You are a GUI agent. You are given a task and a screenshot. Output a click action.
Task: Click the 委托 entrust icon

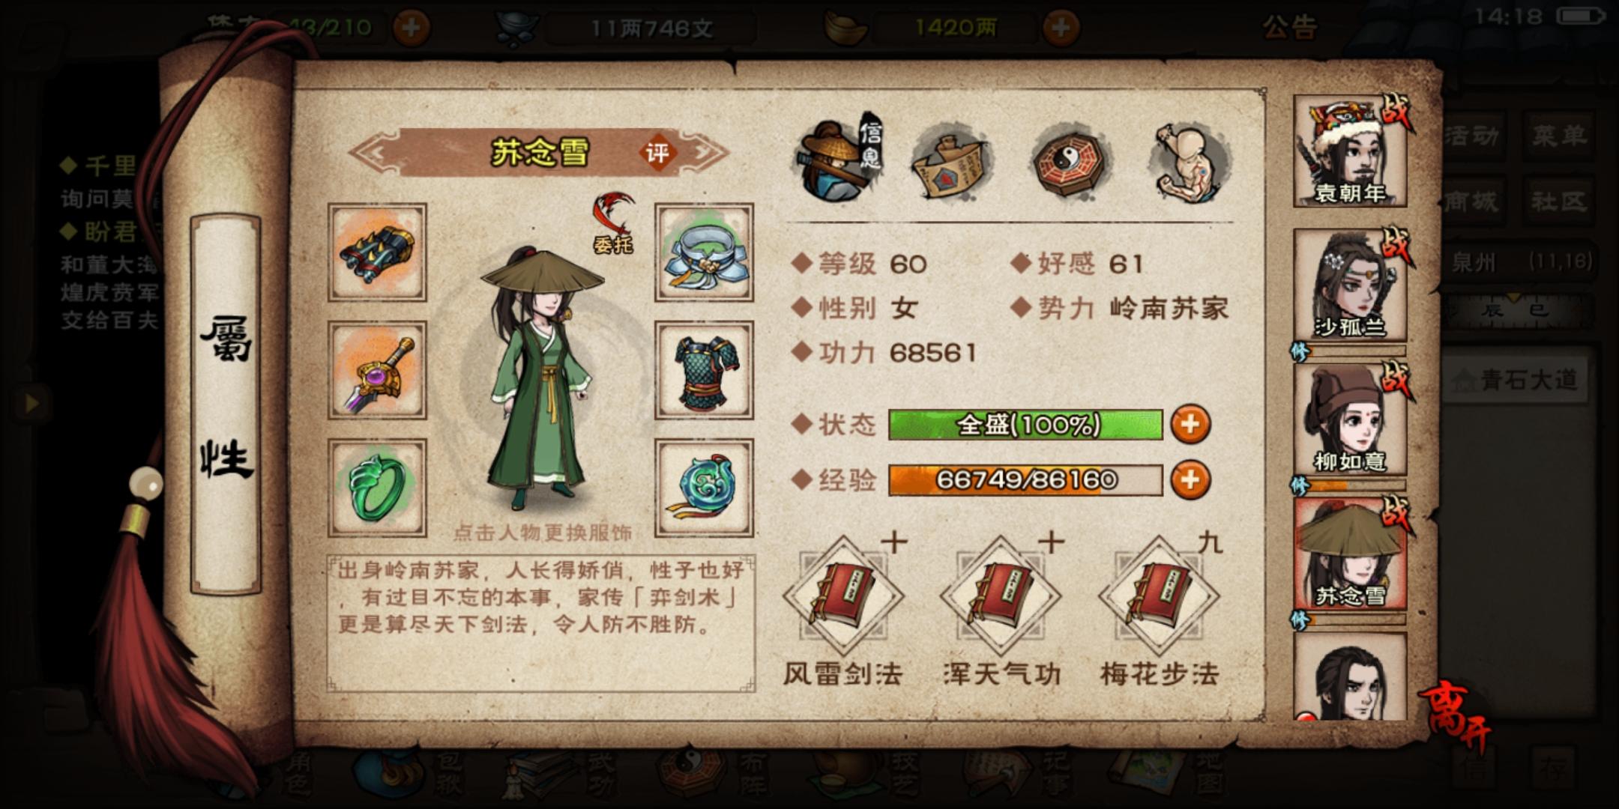(613, 224)
